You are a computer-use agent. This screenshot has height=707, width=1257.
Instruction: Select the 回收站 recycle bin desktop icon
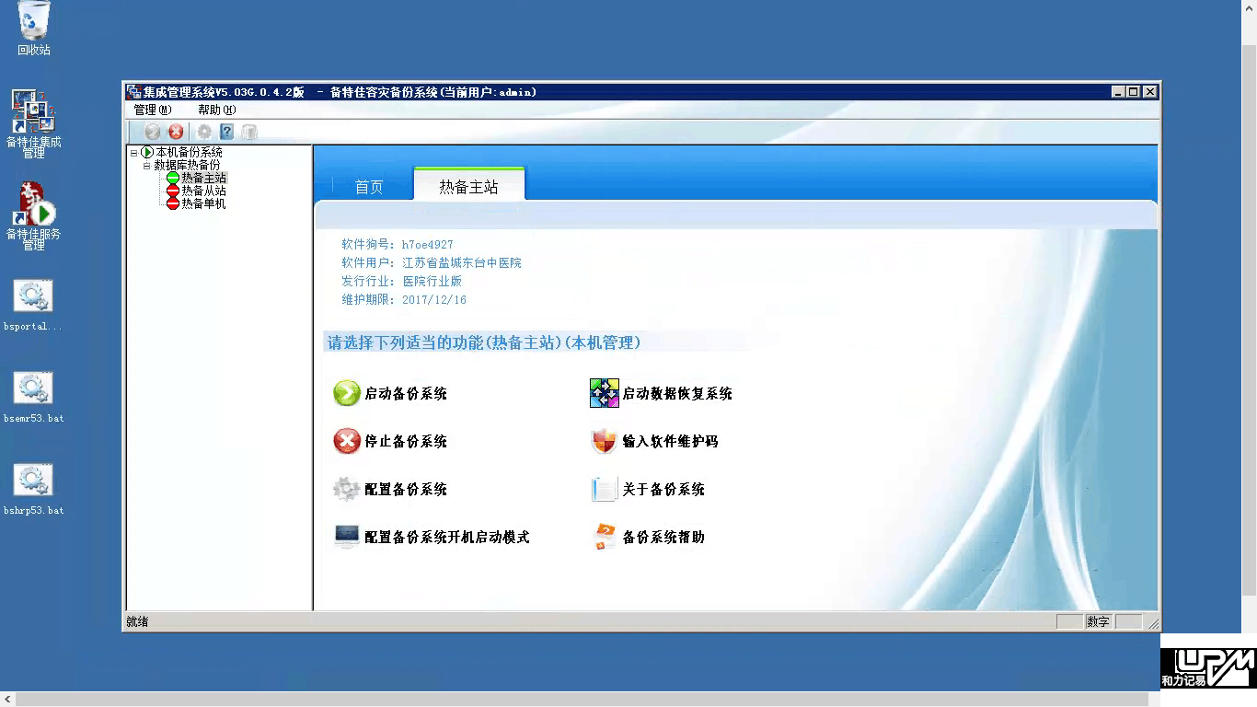click(34, 29)
